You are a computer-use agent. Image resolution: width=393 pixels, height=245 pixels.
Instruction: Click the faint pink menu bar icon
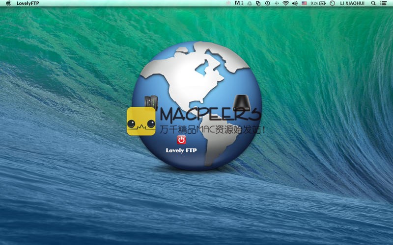[228, 3]
